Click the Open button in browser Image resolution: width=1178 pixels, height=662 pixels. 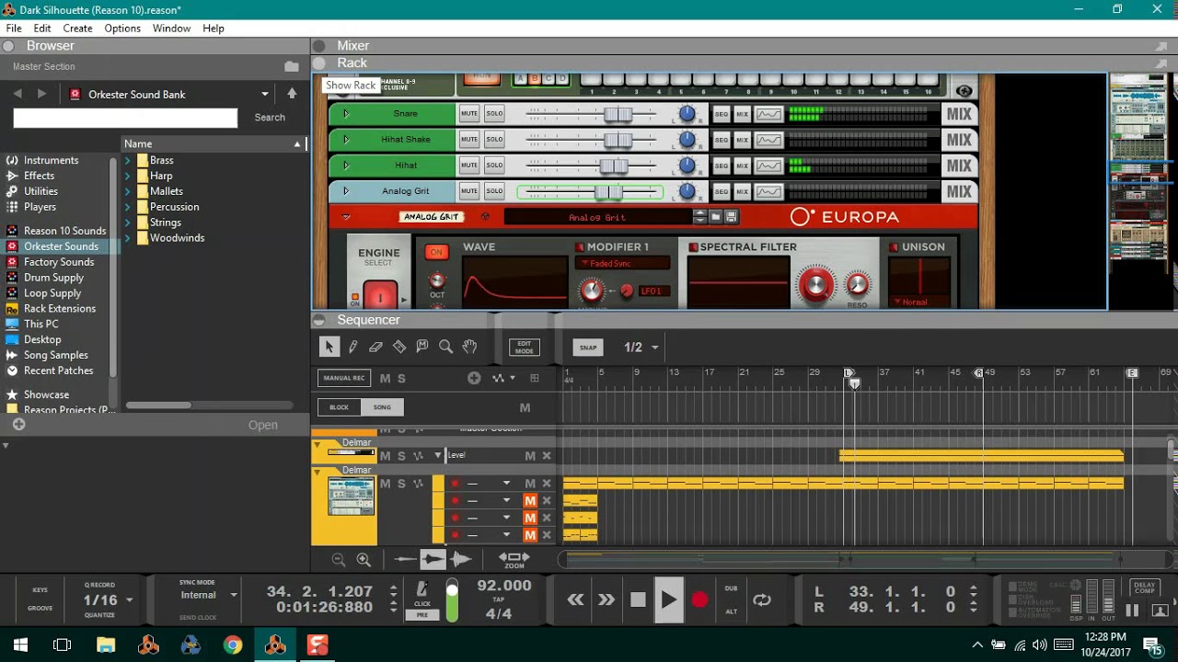(x=262, y=425)
